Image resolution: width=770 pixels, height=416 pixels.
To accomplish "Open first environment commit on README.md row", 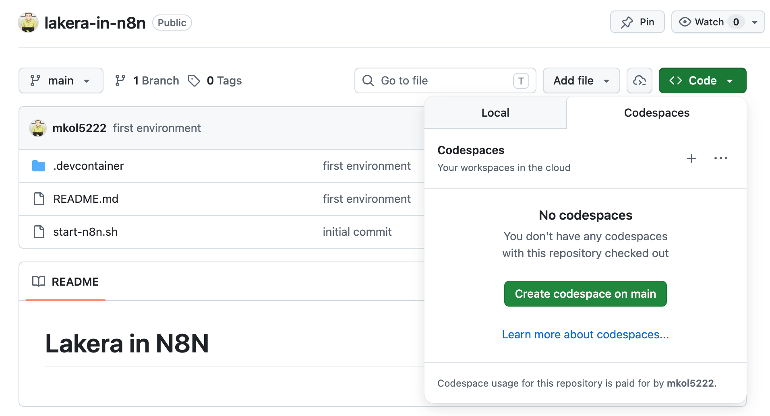I will coord(366,199).
